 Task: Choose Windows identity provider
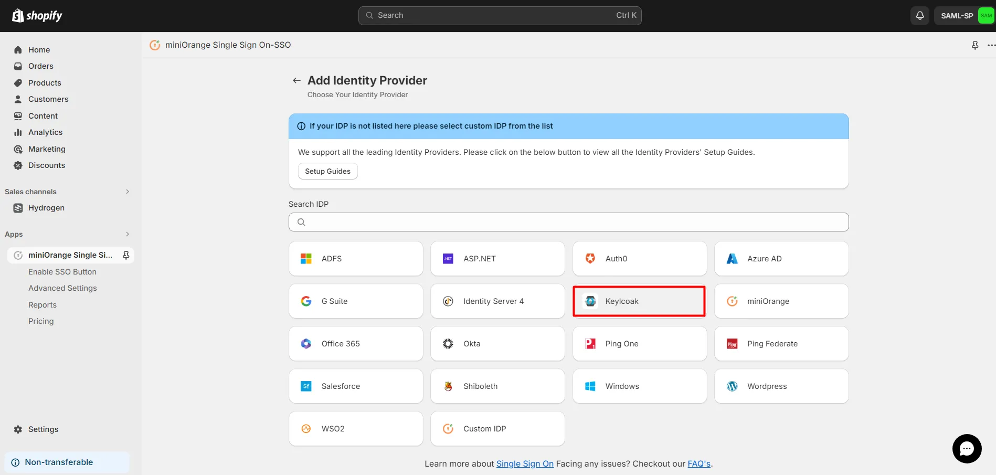pos(640,386)
